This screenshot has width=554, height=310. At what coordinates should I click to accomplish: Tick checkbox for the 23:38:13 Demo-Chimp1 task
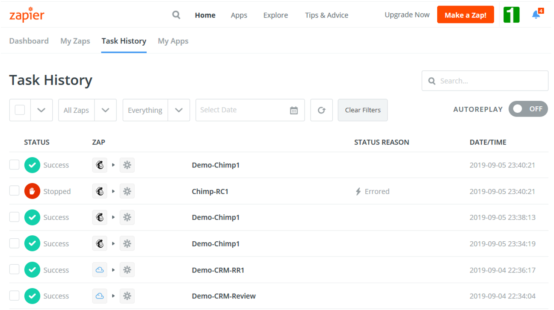[15, 217]
